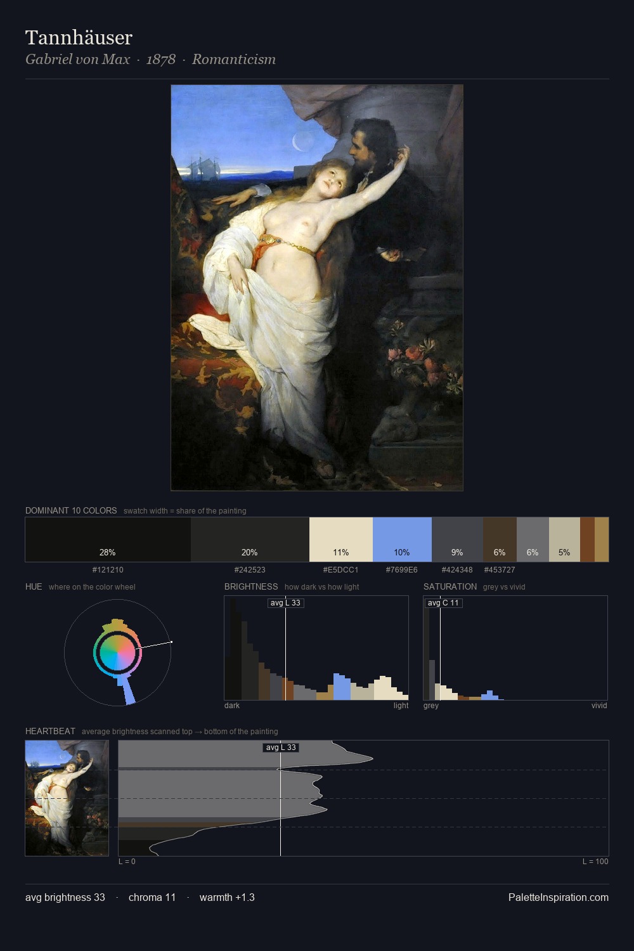Click the hex code '#121210'
Image resolution: width=634 pixels, height=951 pixels.
108,570
